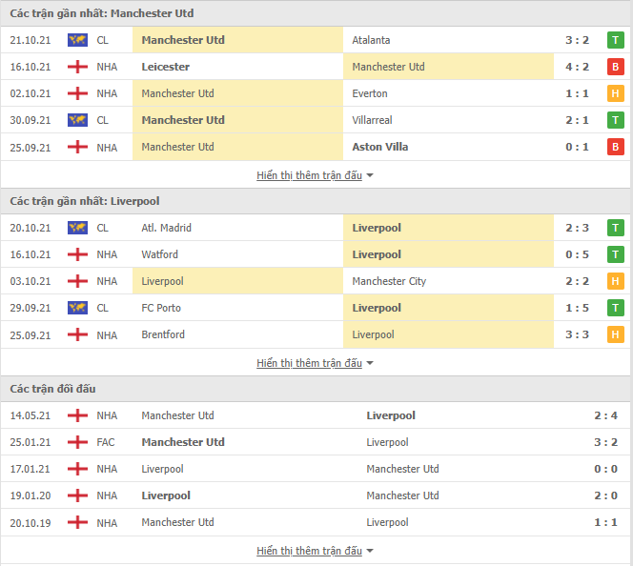Click the orange H badge for Everton match
This screenshot has width=633, height=566.
pyautogui.click(x=615, y=93)
